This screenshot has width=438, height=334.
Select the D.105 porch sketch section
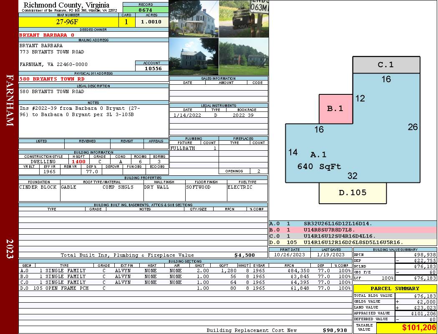click(x=353, y=193)
